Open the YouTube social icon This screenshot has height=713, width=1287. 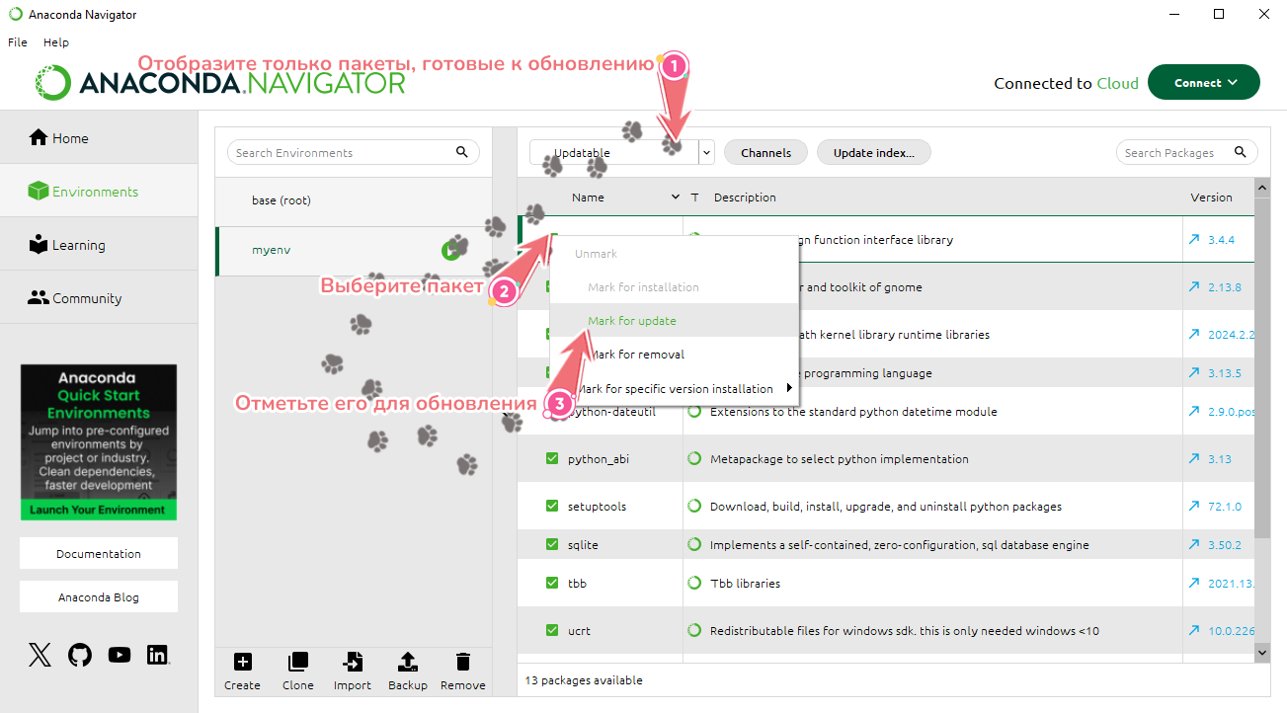[120, 655]
